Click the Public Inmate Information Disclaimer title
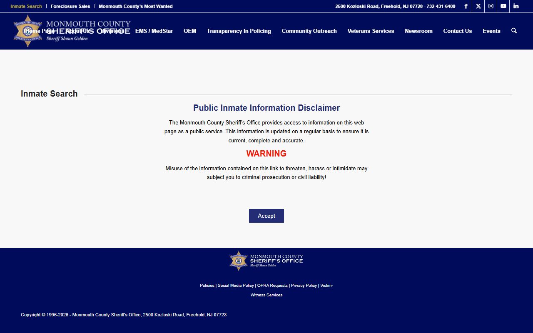The width and height of the screenshot is (533, 333). [266, 108]
